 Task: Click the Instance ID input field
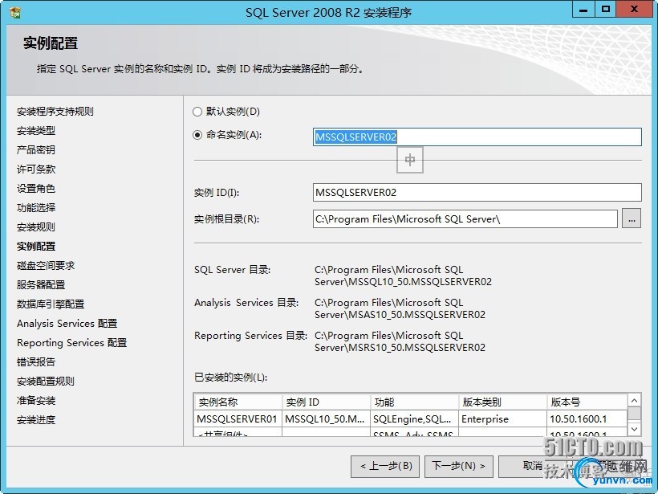point(477,193)
